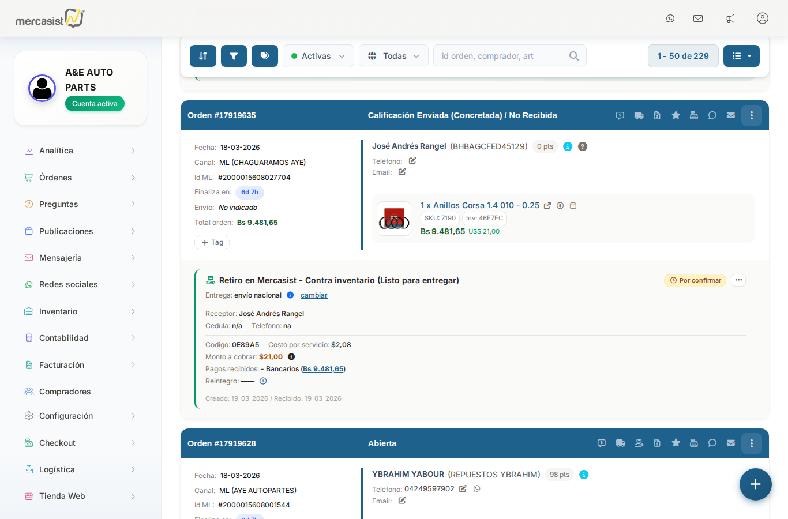
Task: Click the '+ Tag' button on order #17919635
Action: click(212, 243)
